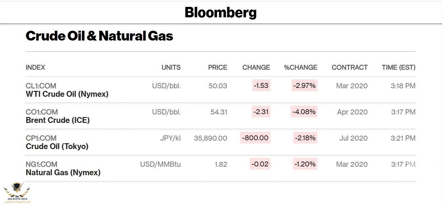Screen dimensions: 442x204
Task: Click the 54.31 Brent price value
Action: [x=219, y=112]
